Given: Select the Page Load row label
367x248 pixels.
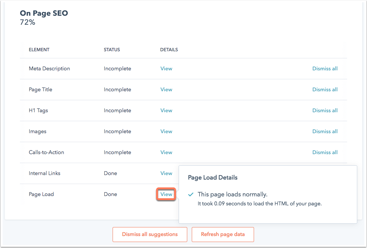Looking at the screenshot, I should [x=41, y=195].
